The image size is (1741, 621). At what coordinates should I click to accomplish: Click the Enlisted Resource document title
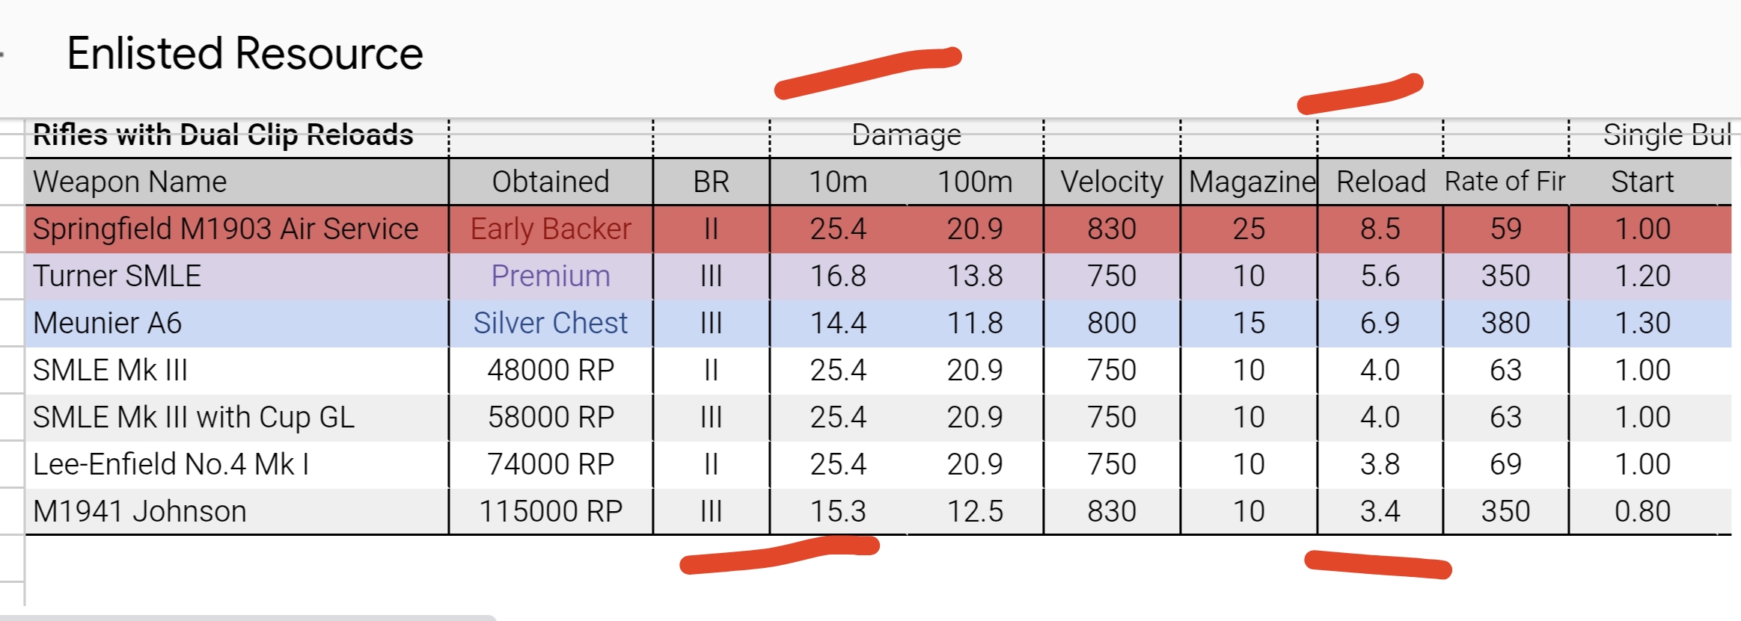click(x=245, y=54)
